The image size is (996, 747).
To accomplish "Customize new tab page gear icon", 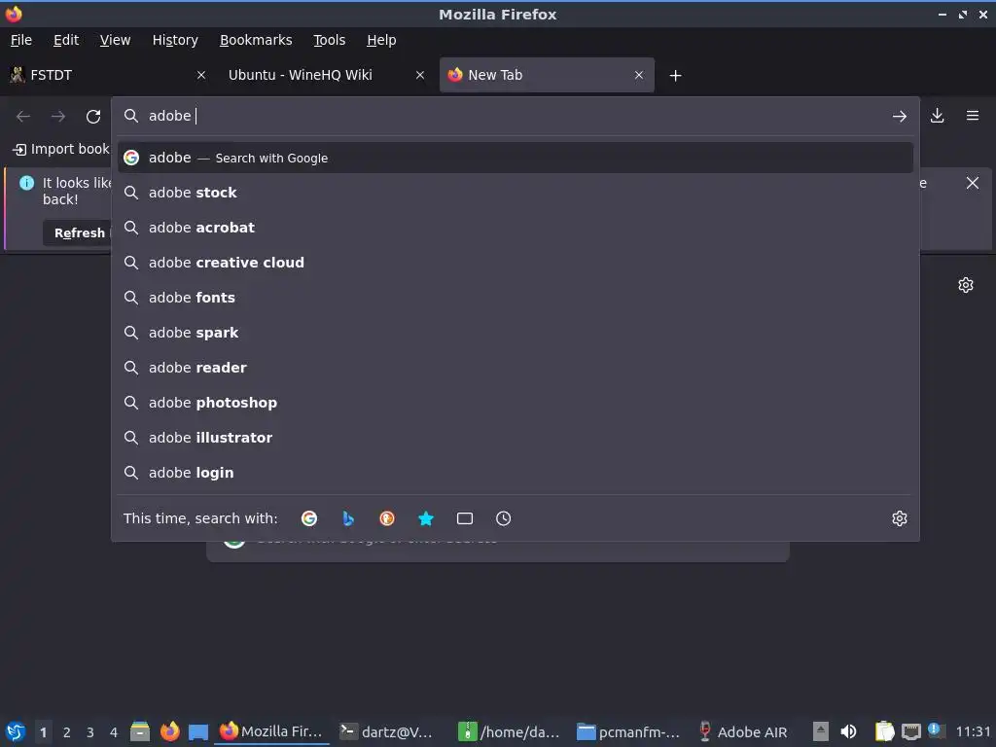I will pyautogui.click(x=966, y=285).
